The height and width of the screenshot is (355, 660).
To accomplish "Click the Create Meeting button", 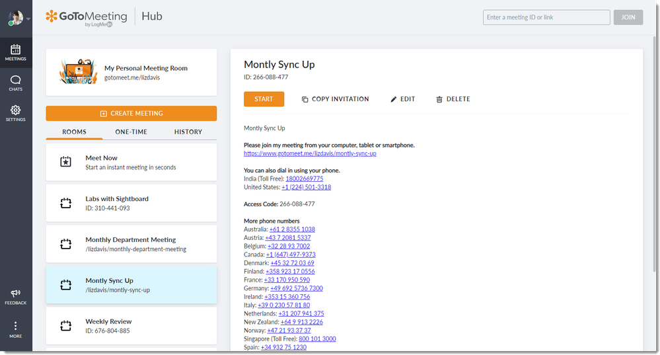I will [131, 113].
